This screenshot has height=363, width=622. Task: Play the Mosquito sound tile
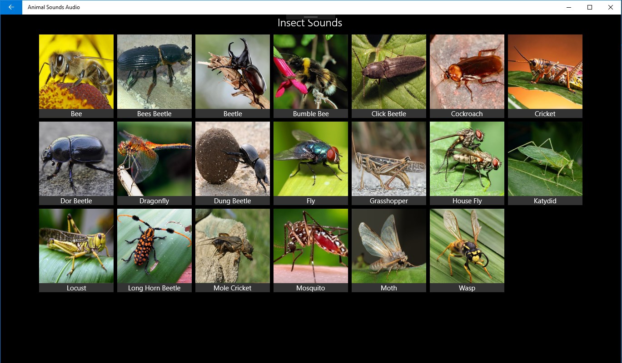(x=311, y=250)
